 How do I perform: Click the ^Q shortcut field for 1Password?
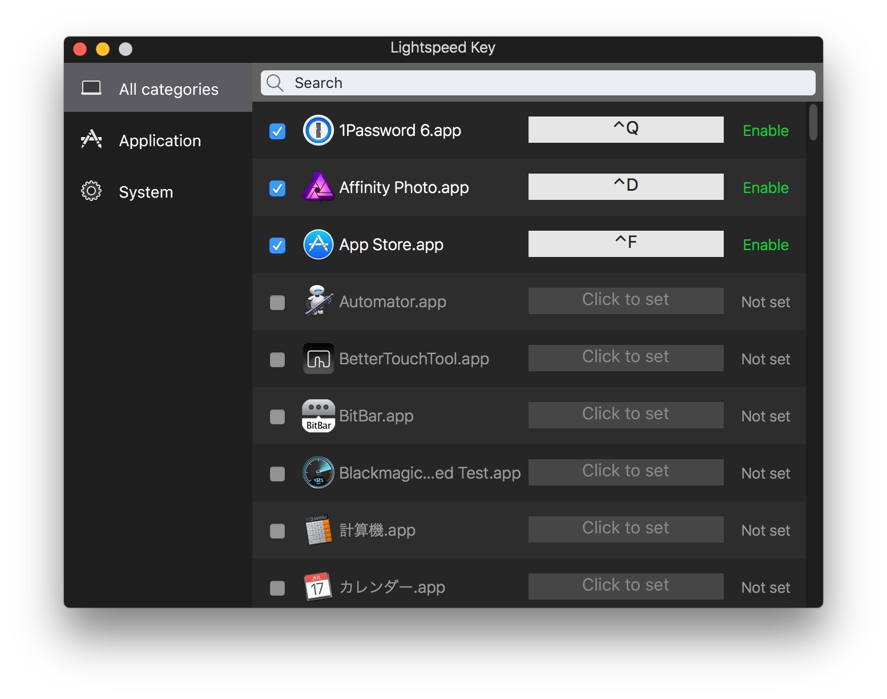click(626, 130)
